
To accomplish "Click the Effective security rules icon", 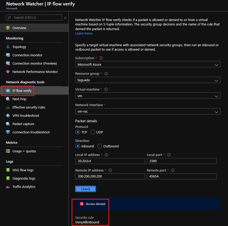I will click(x=8, y=107).
